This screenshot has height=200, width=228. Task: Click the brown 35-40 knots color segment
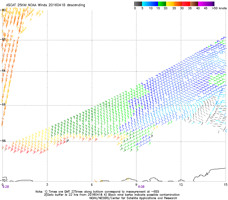194,4
